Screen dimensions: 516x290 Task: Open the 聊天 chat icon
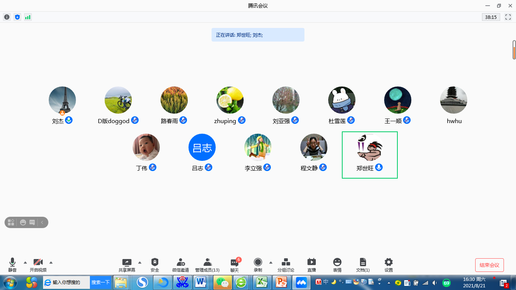(x=235, y=263)
